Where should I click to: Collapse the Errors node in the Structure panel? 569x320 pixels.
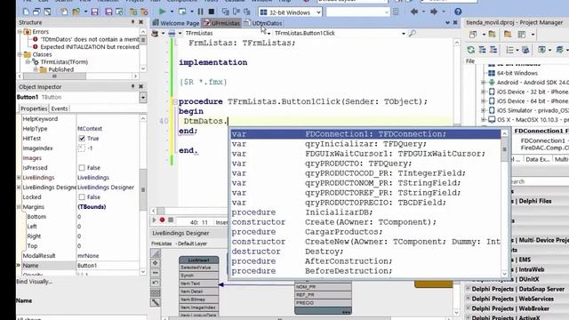[x=20, y=32]
